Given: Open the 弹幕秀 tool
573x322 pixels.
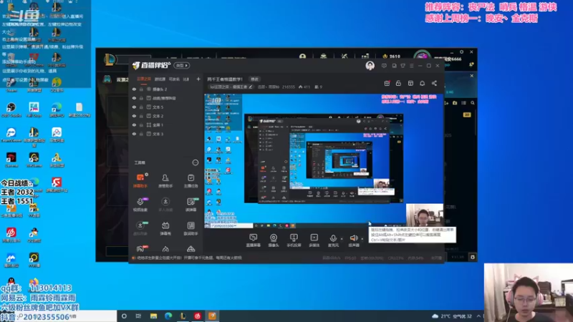Looking at the screenshot, I should pos(165,228).
